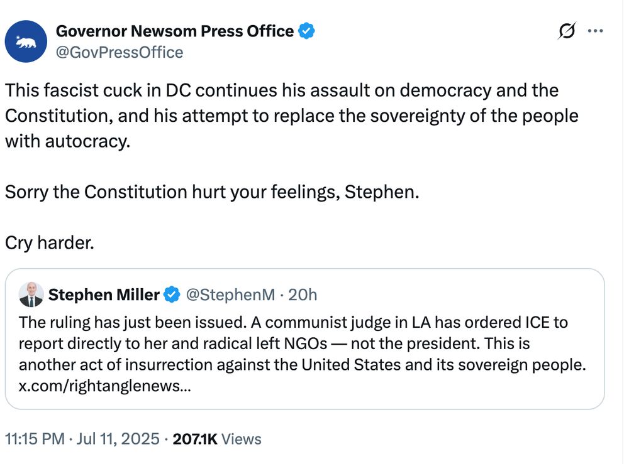Click Stephen Miller's profile photo

pyautogui.click(x=31, y=294)
